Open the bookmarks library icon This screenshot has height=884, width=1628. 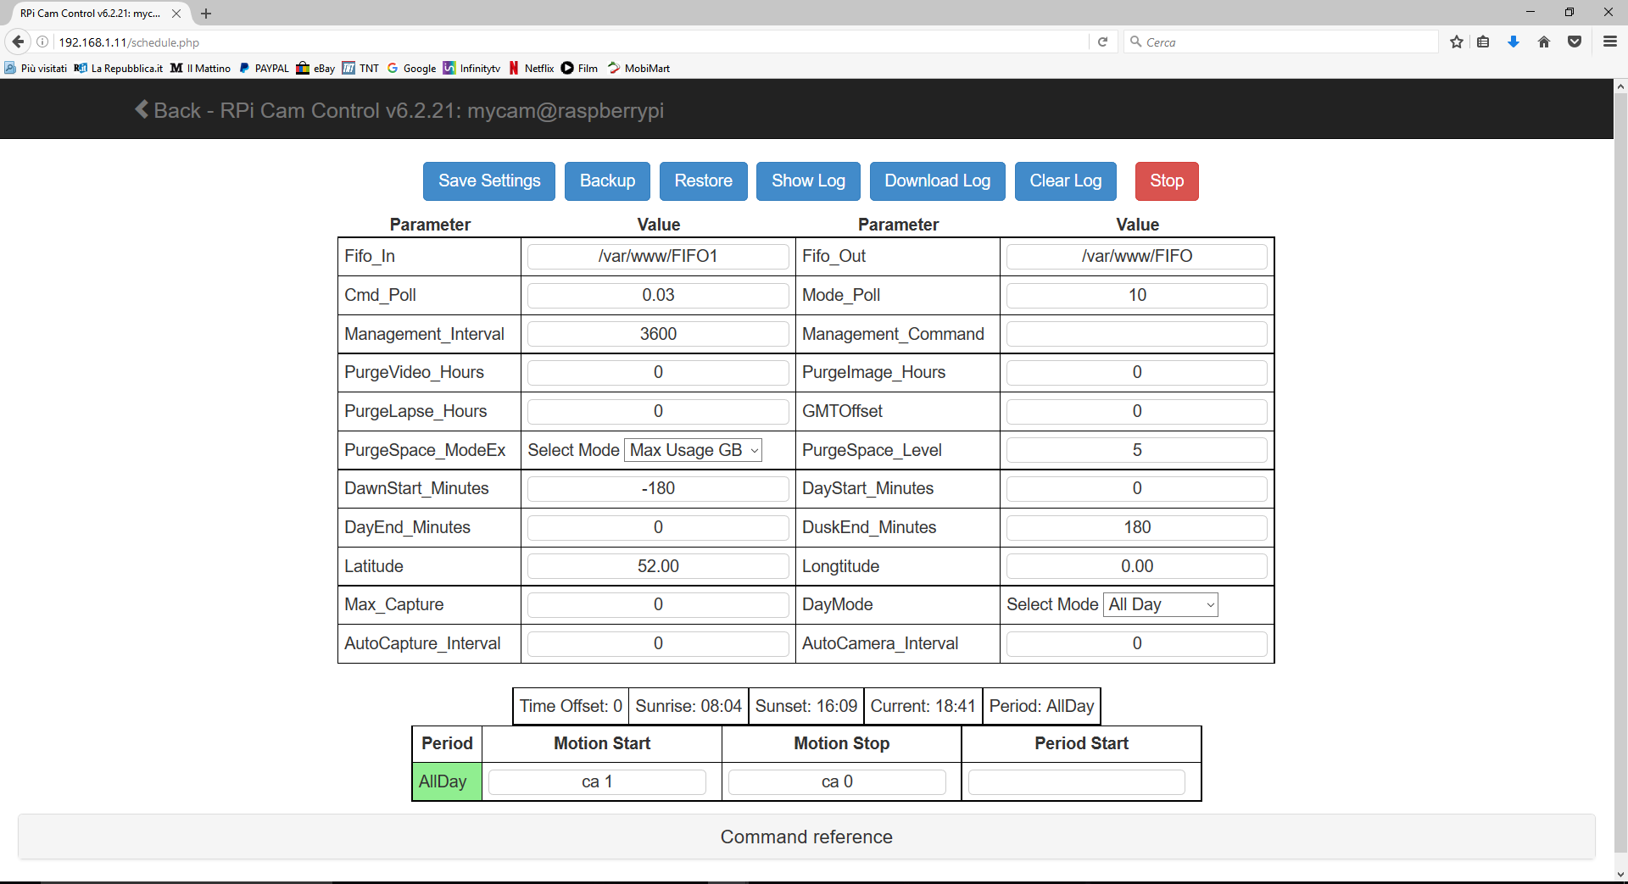point(1483,42)
